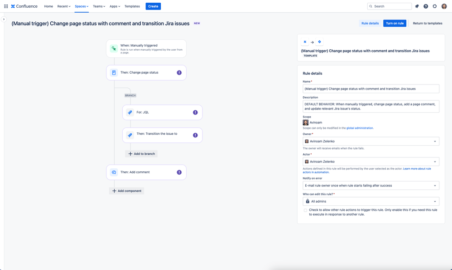Open Who can edit this rule dropdown
This screenshot has width=452, height=270.
click(x=371, y=201)
